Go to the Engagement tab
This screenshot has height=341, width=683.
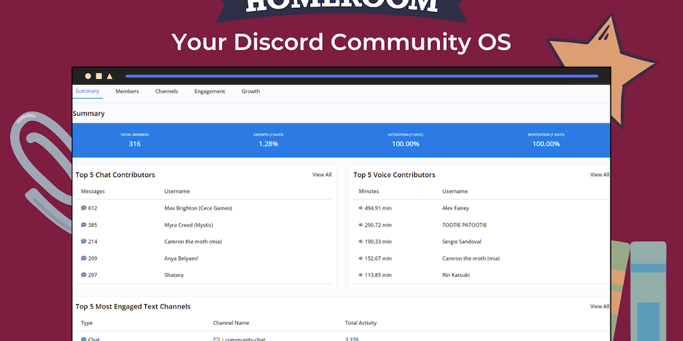209,91
